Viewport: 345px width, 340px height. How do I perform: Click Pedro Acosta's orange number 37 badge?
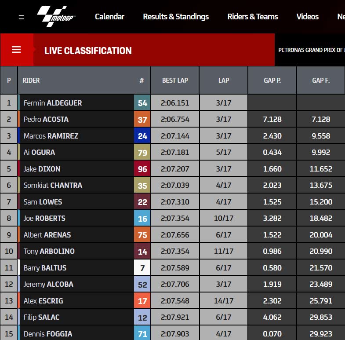142,119
